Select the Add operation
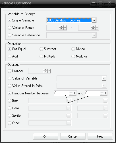116x143 pixels. [x=9, y=56]
